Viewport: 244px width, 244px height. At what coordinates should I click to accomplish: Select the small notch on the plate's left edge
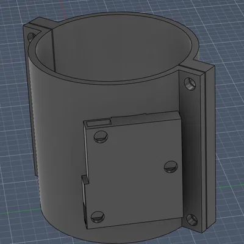pos(85,179)
